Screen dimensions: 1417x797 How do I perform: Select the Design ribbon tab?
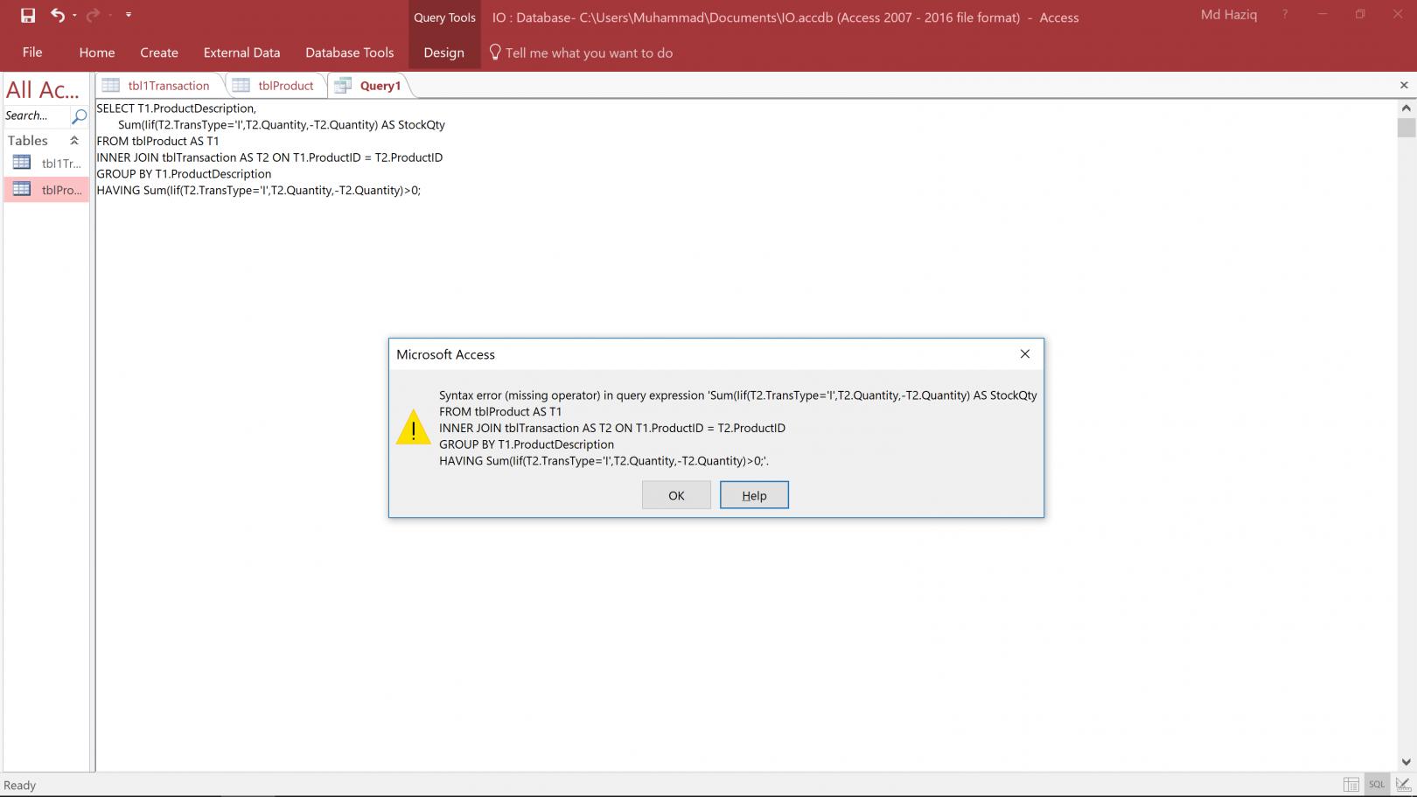pyautogui.click(x=444, y=52)
